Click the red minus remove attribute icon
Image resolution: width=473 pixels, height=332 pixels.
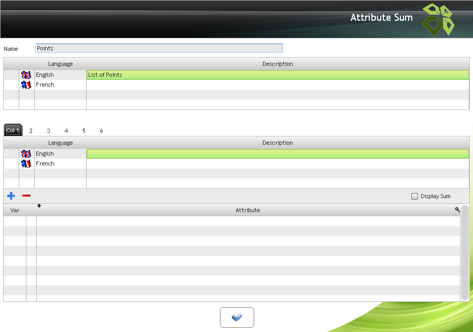26,196
